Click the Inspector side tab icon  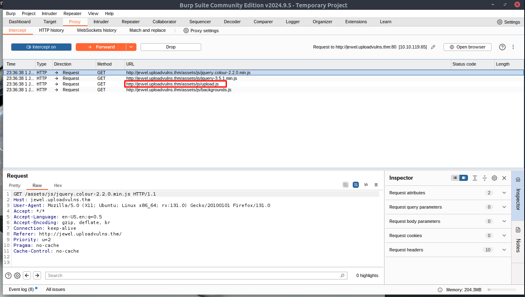point(518,180)
